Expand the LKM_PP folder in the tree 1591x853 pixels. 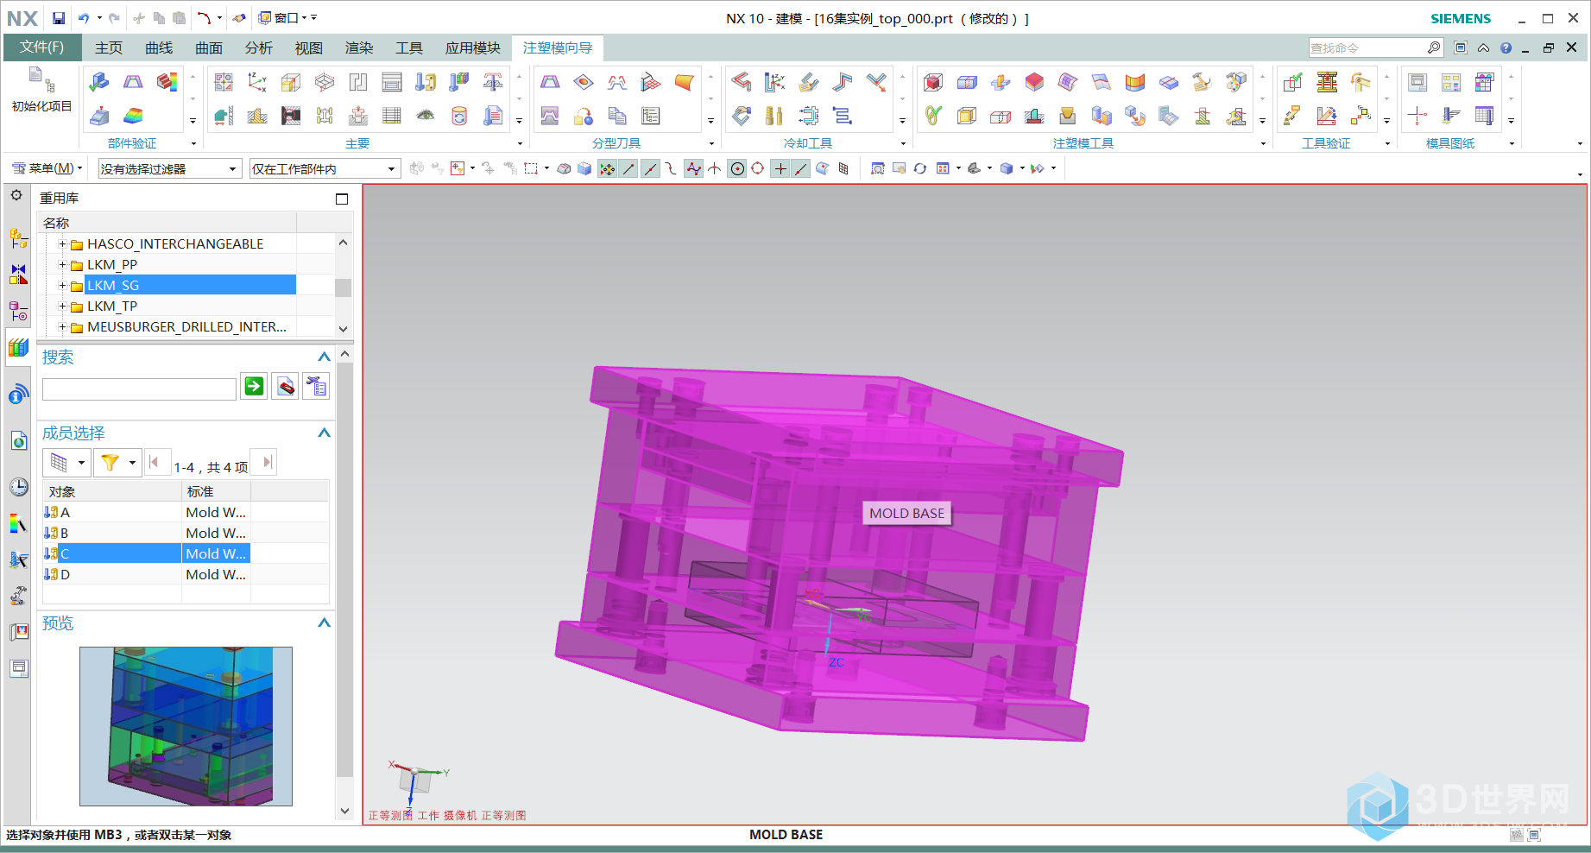[x=62, y=265]
